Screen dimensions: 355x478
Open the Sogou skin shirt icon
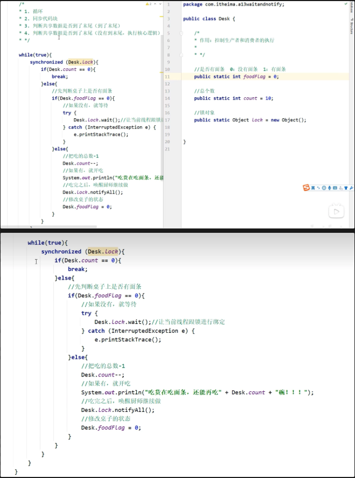(346, 188)
